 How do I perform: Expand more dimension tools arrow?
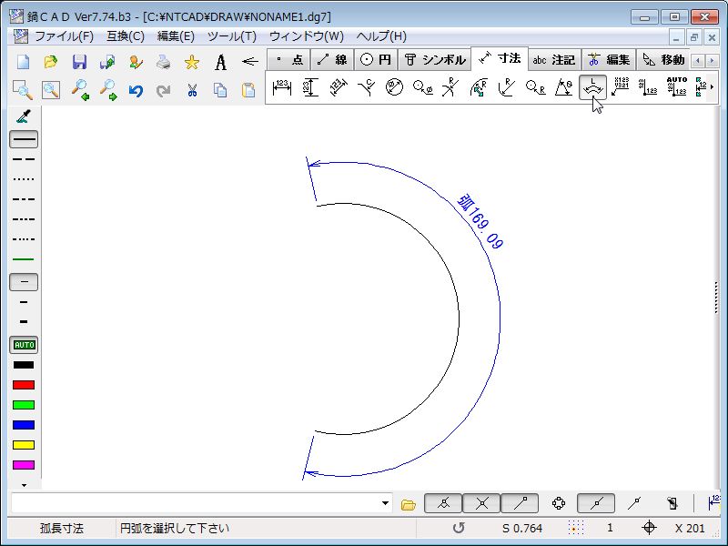click(x=713, y=86)
